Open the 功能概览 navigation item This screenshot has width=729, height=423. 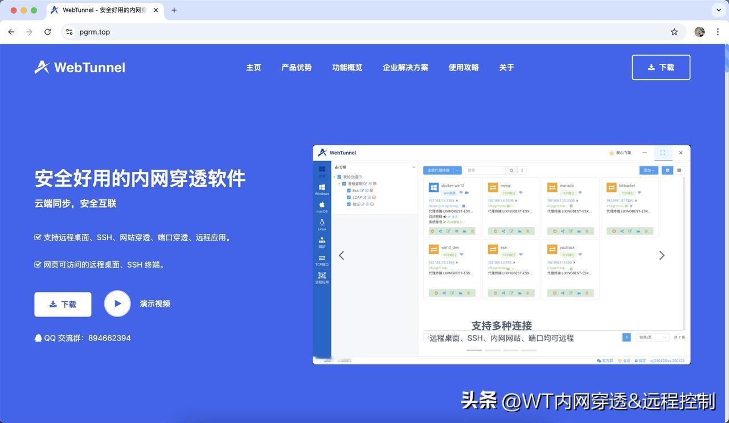tap(347, 67)
